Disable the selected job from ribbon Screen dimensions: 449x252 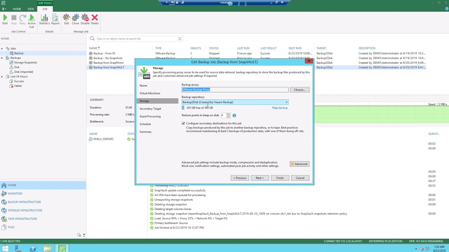tap(85, 20)
